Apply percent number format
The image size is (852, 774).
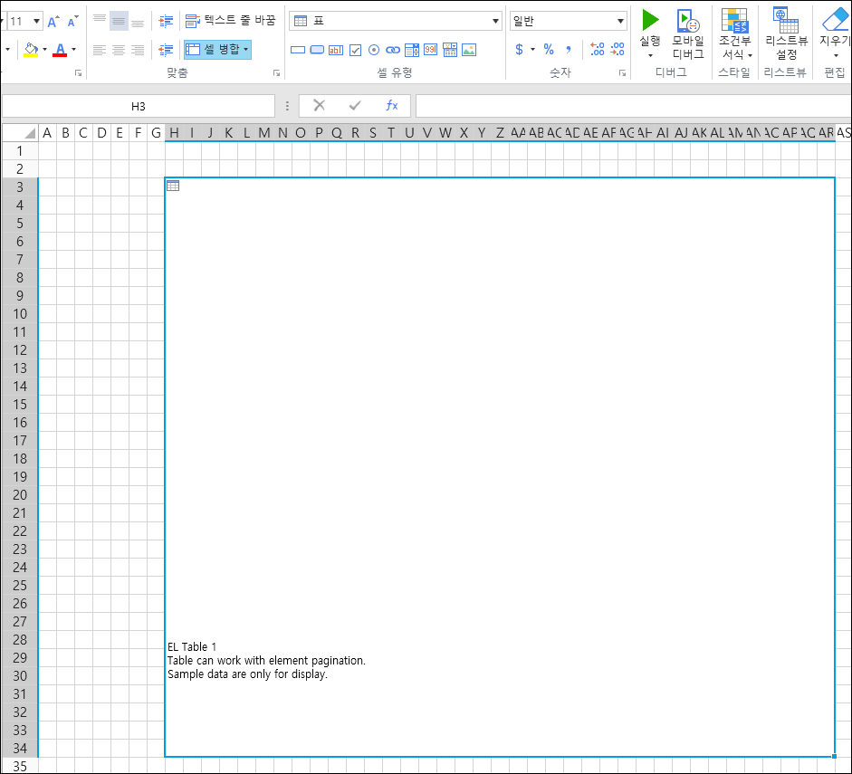[x=549, y=50]
